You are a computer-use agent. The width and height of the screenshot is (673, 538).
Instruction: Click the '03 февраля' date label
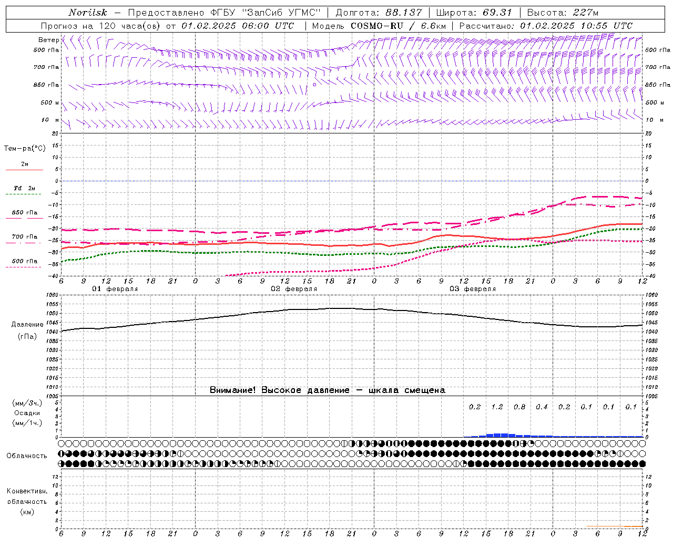click(x=473, y=289)
